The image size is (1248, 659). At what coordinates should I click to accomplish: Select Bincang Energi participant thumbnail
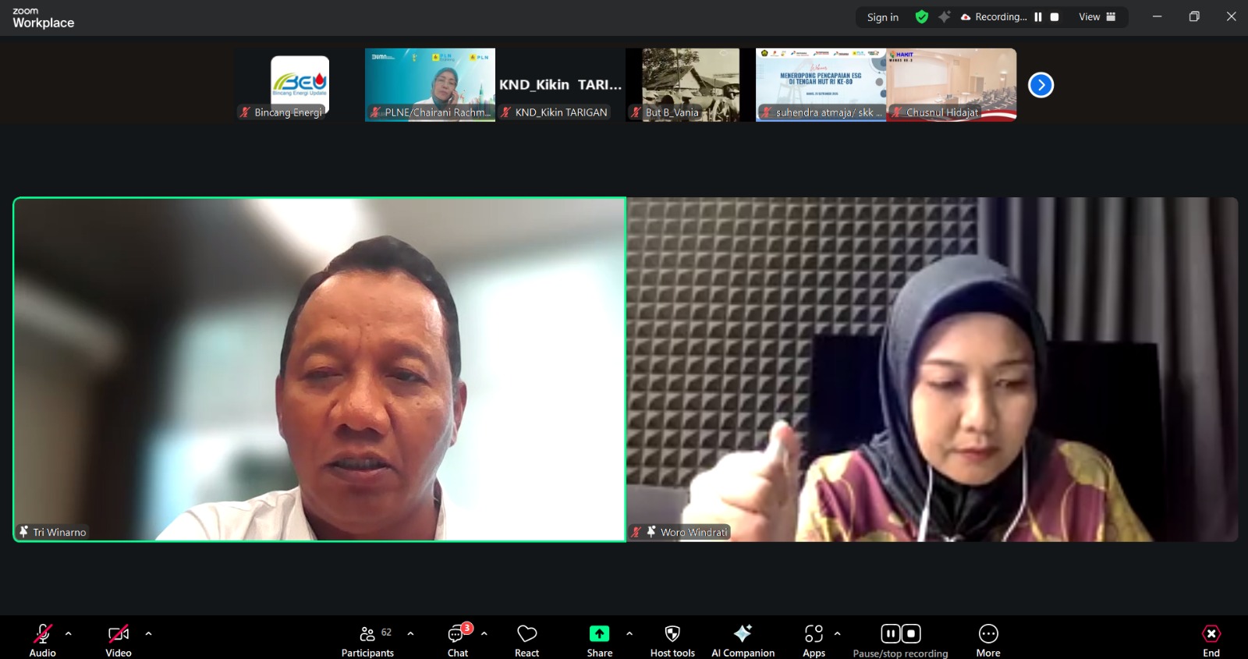[x=300, y=84]
